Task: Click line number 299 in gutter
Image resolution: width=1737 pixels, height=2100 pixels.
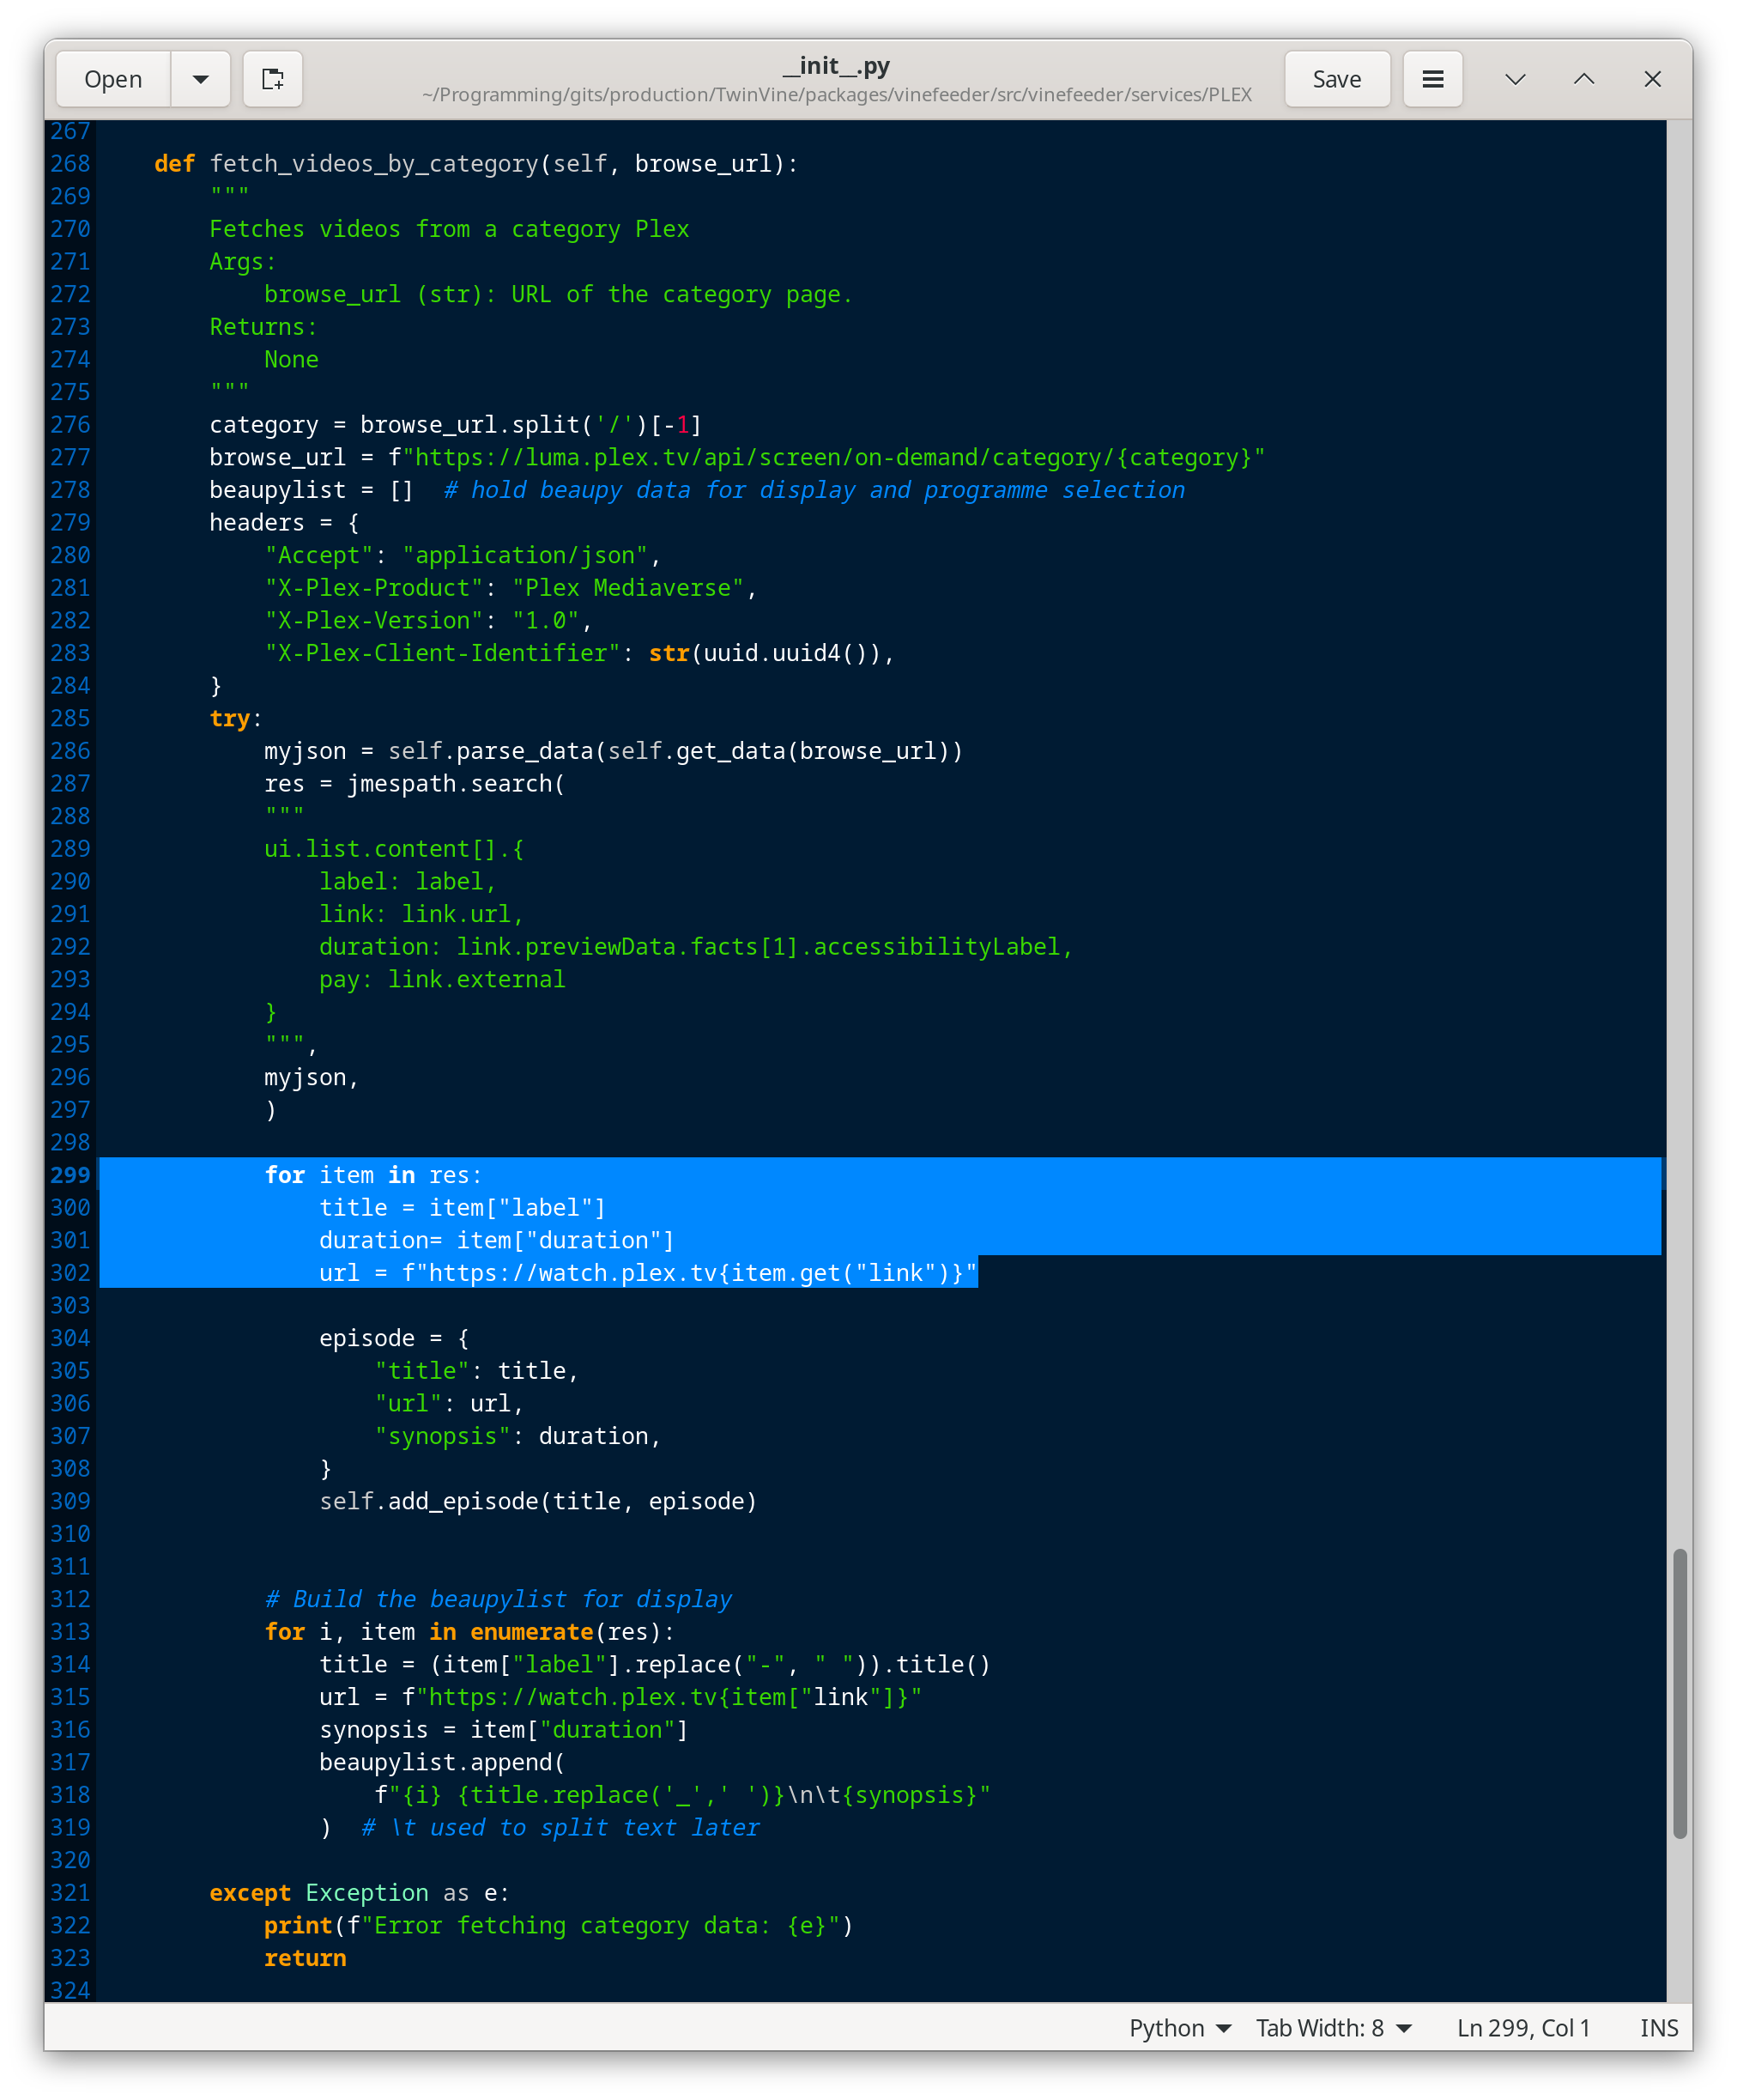Action: point(70,1175)
